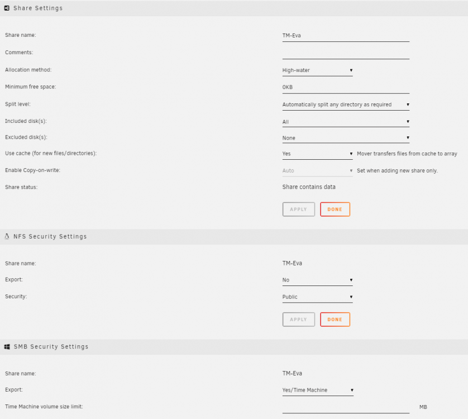Click the 'Minimum free space:' label
Image resolution: width=468 pixels, height=419 pixels.
coord(31,87)
